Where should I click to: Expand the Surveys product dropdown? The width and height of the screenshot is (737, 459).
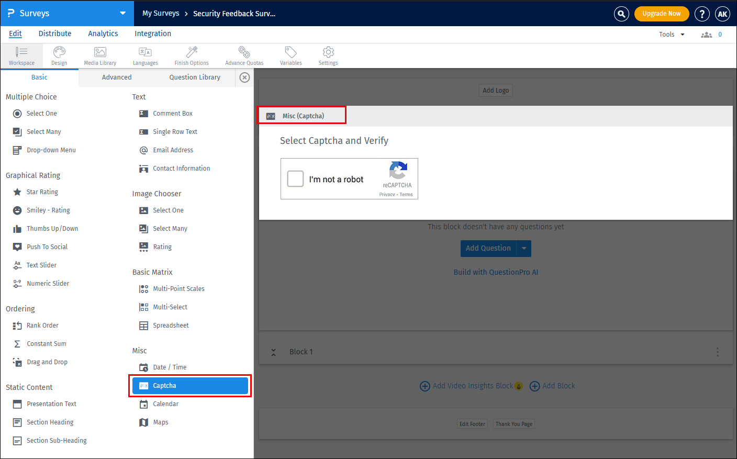(122, 13)
